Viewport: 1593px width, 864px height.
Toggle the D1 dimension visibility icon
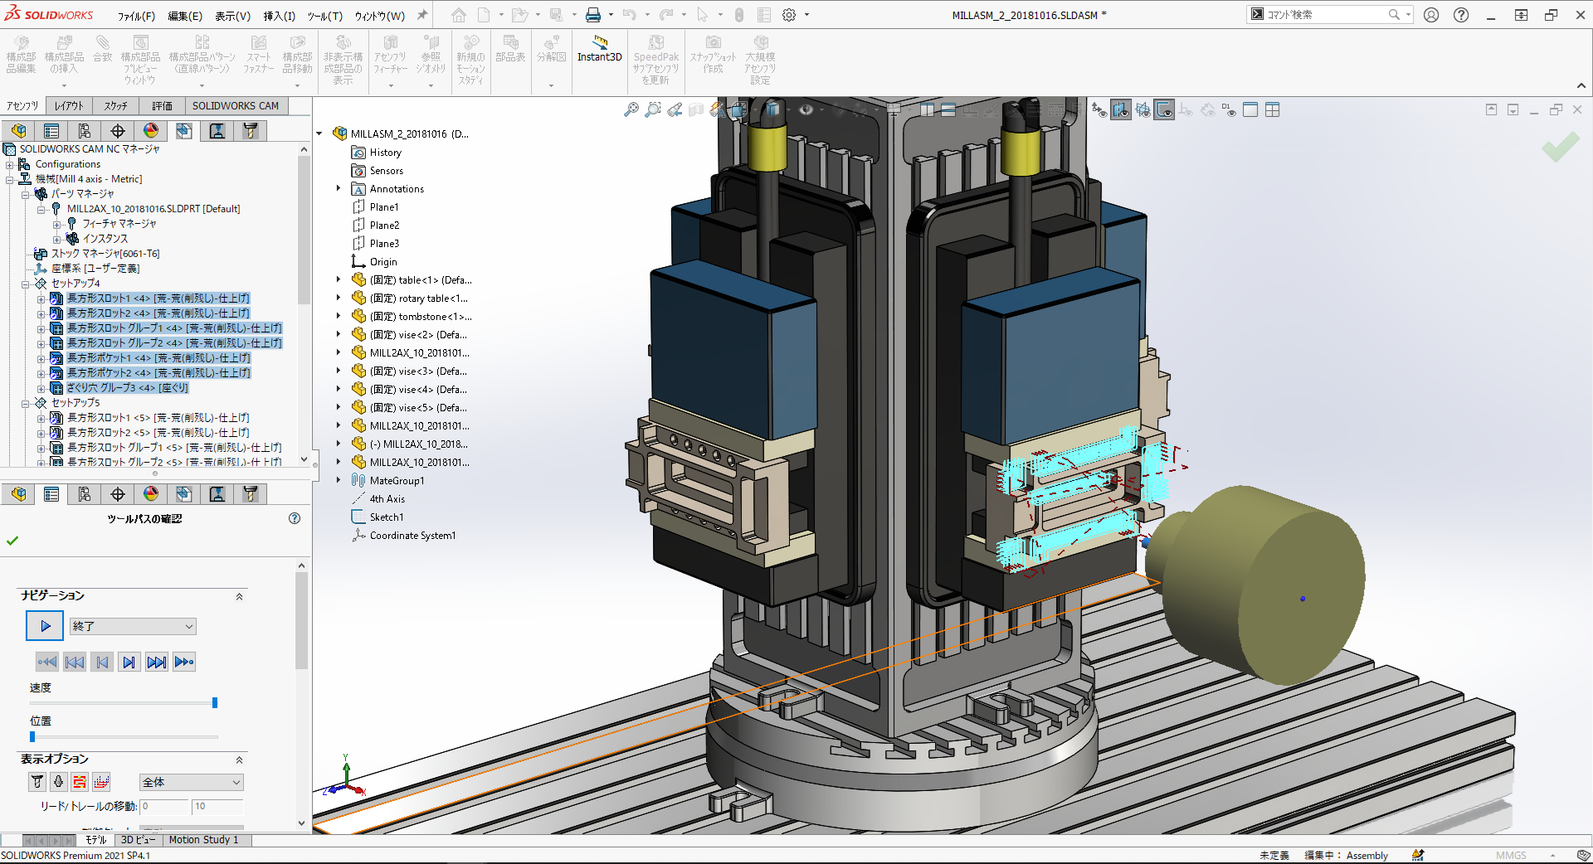1229,109
